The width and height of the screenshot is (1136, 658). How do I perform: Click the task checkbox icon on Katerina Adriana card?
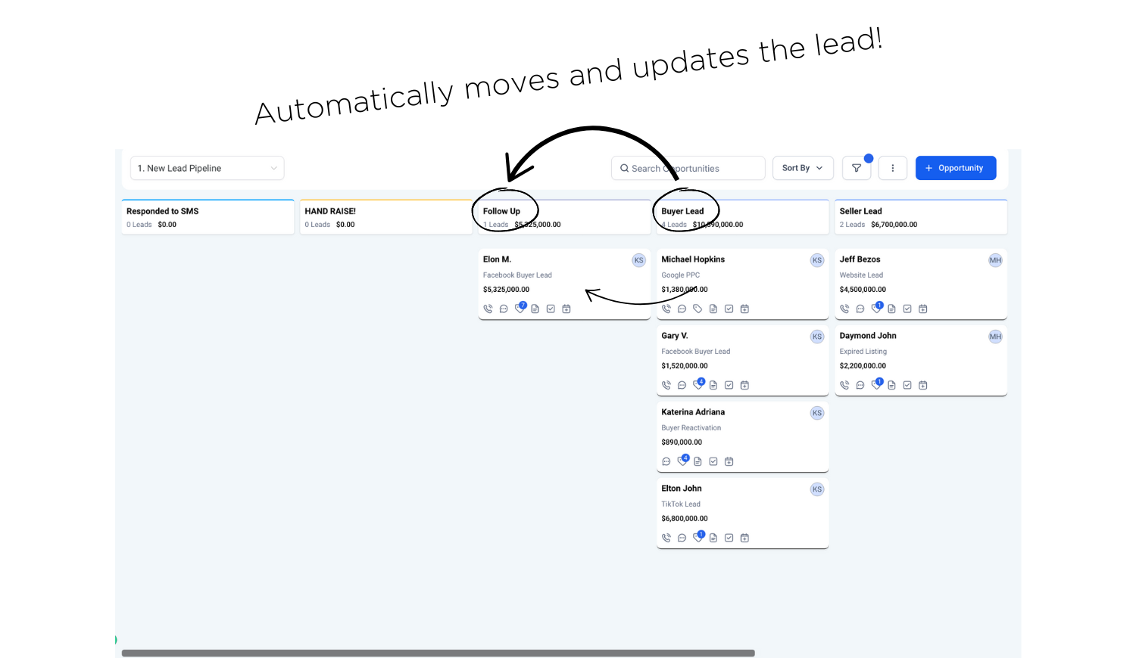pyautogui.click(x=713, y=461)
